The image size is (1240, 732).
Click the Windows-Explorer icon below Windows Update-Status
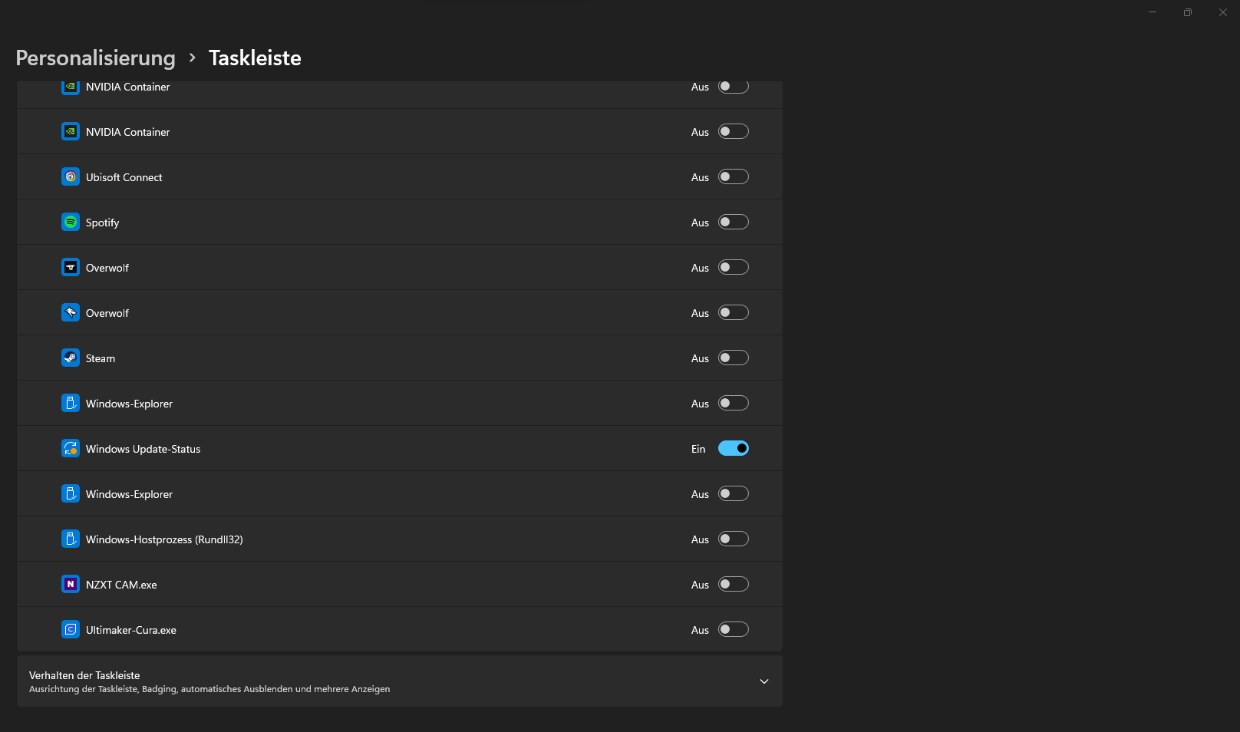71,493
